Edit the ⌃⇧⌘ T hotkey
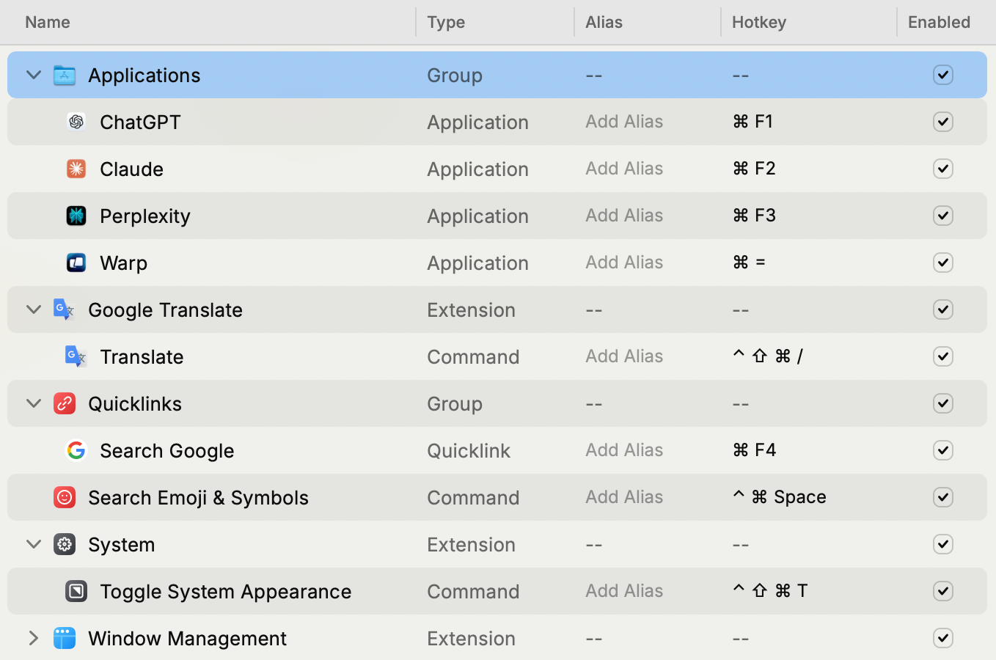Viewport: 996px width, 660px height. coord(770,591)
